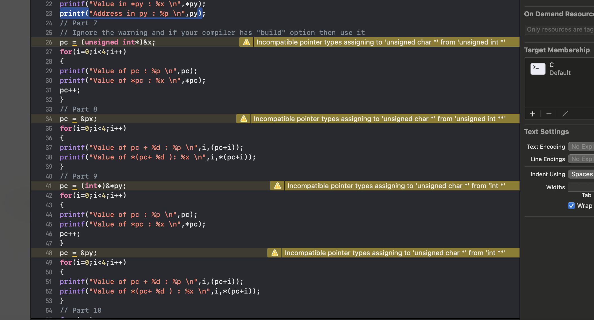Click the warning triangle on line 48
The image size is (594, 320).
point(274,253)
